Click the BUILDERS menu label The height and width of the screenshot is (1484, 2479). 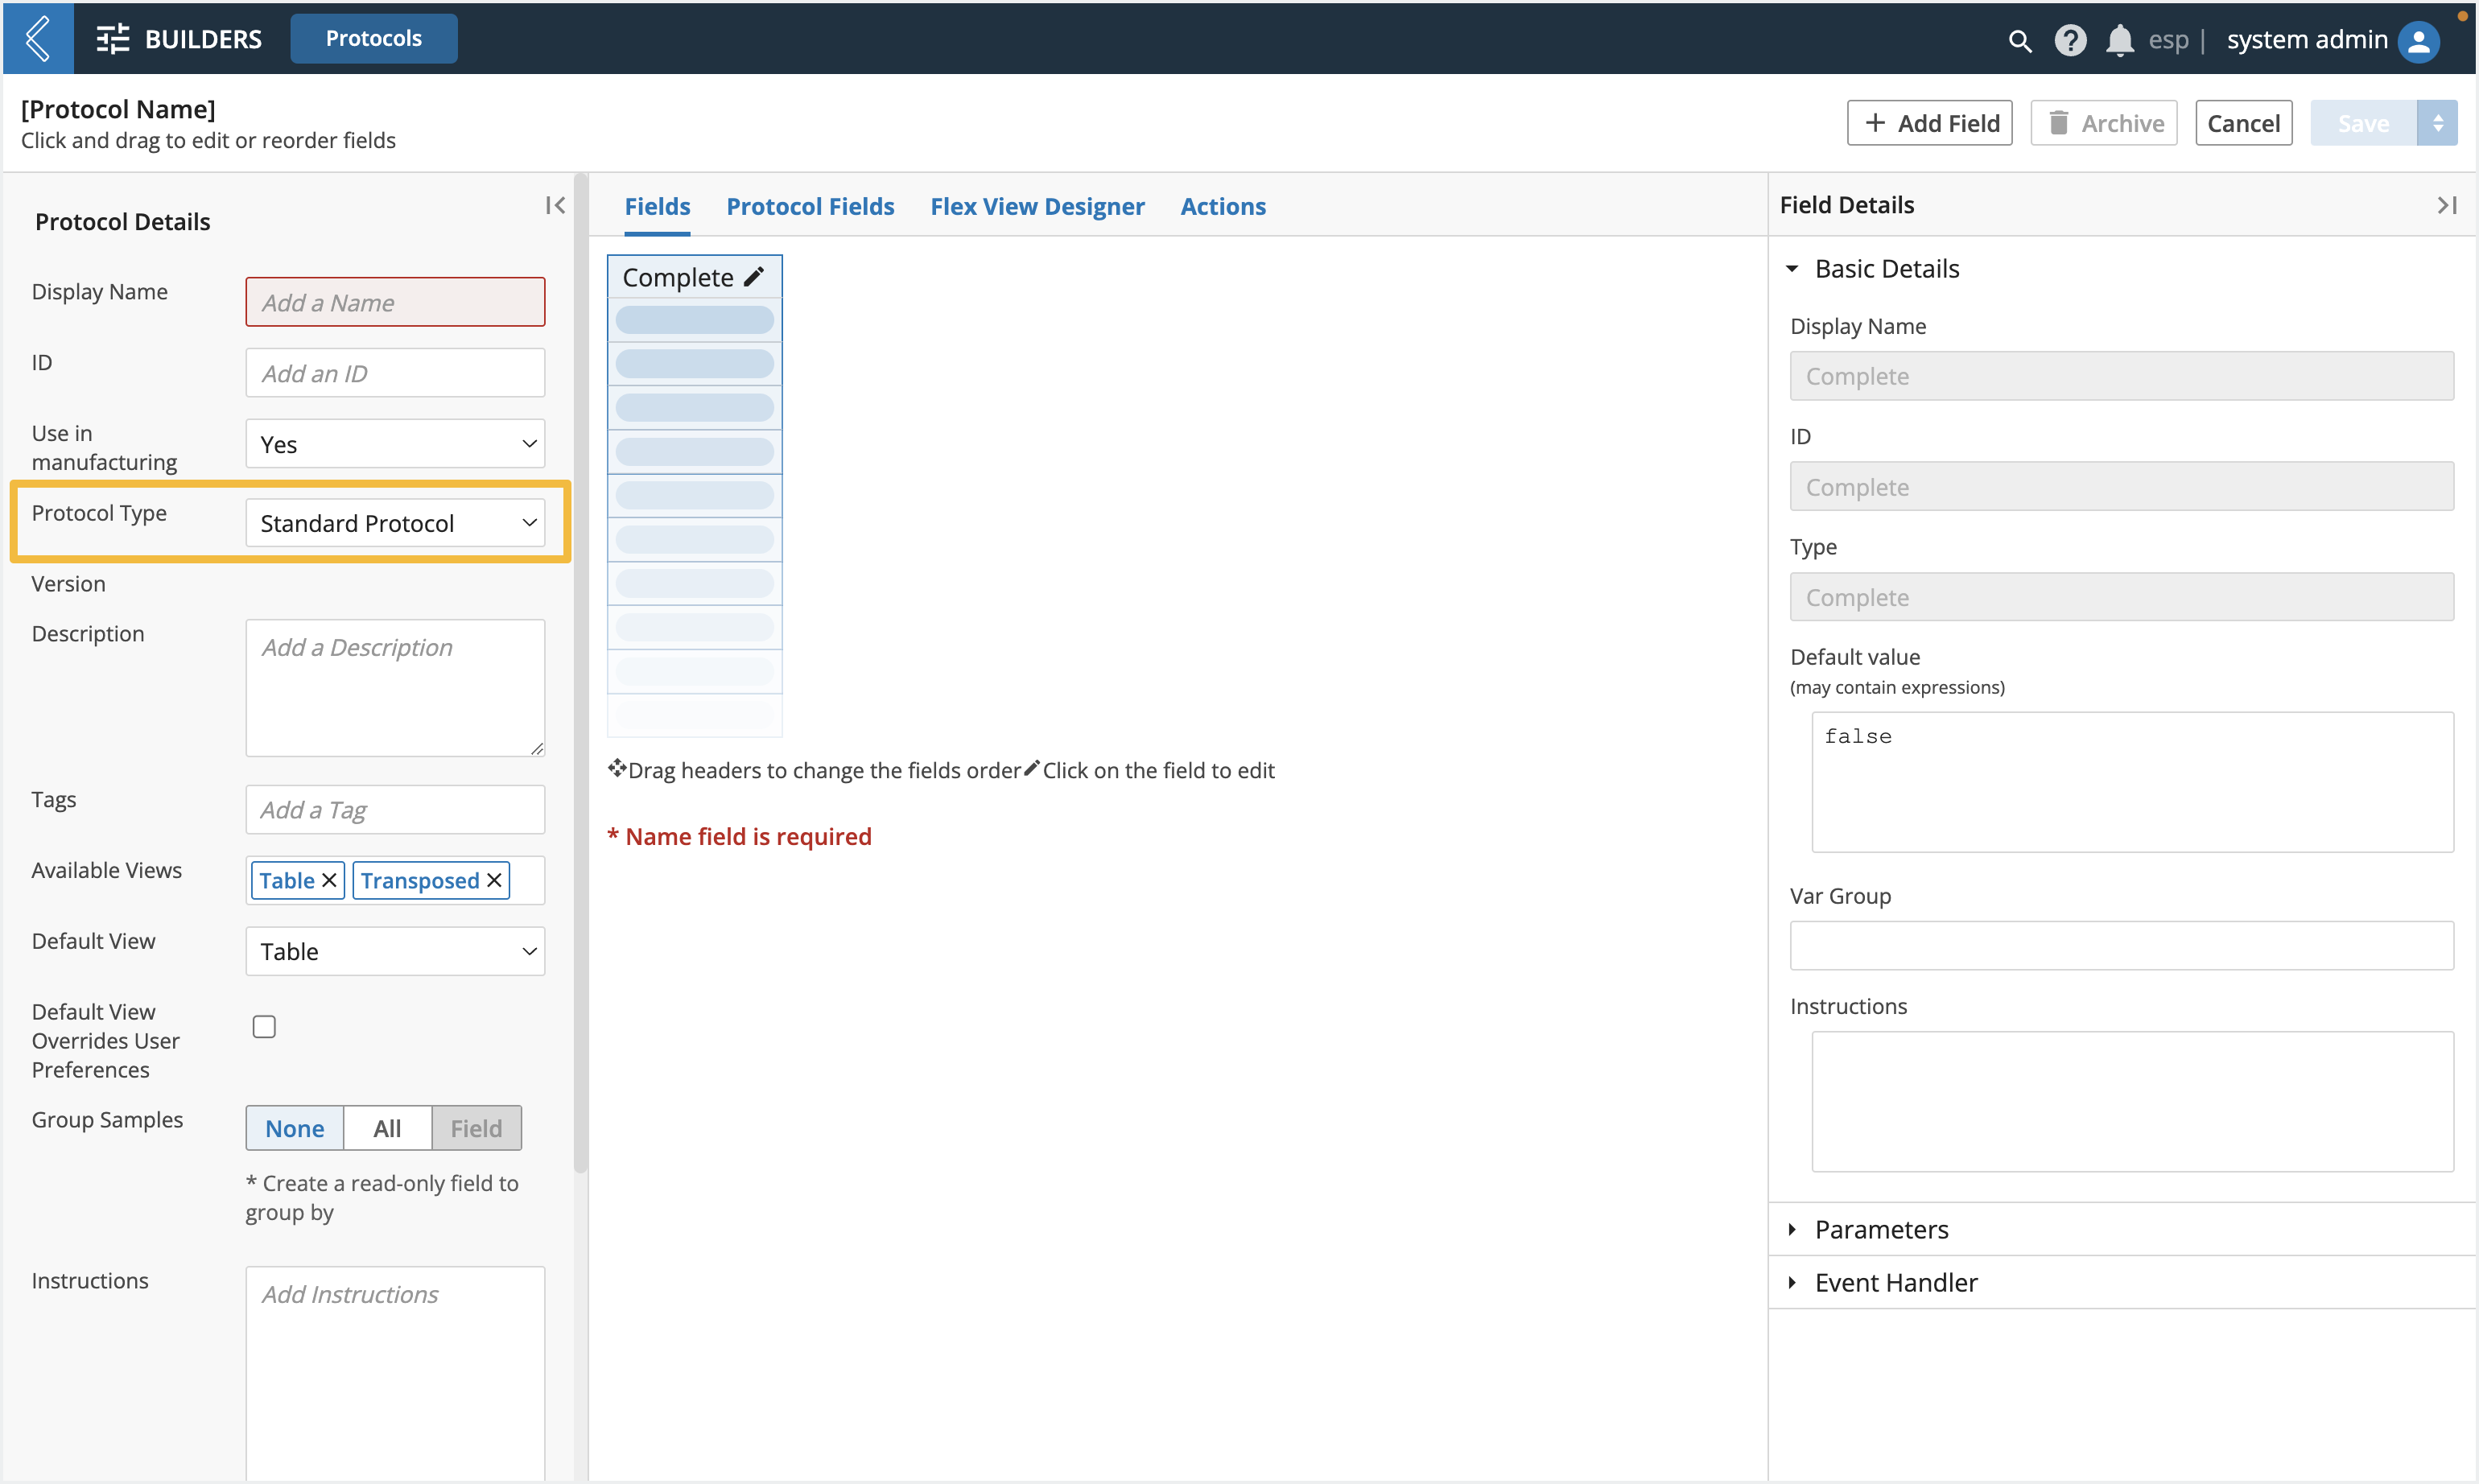click(x=203, y=39)
